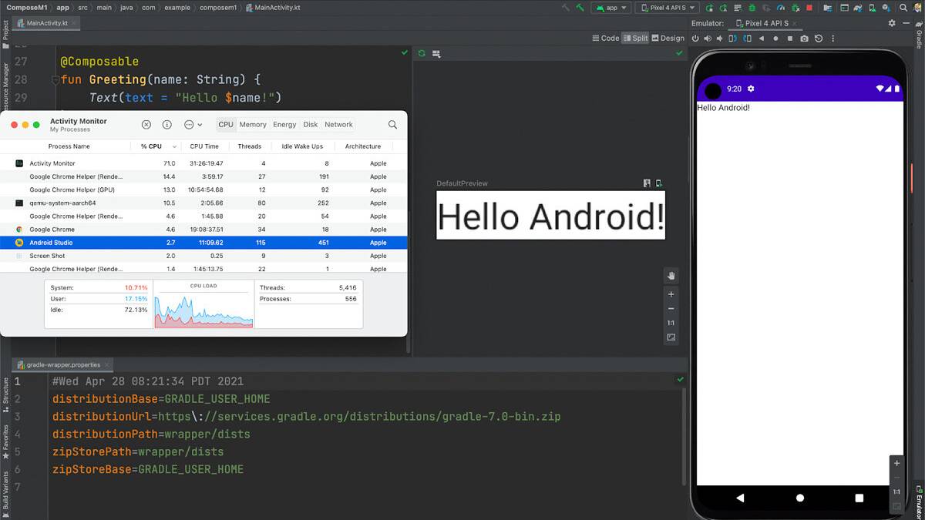The width and height of the screenshot is (925, 520).
Task: Select the Android Studio process row
Action: 203,242
